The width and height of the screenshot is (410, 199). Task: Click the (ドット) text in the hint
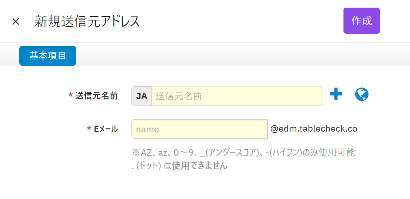tap(148, 165)
